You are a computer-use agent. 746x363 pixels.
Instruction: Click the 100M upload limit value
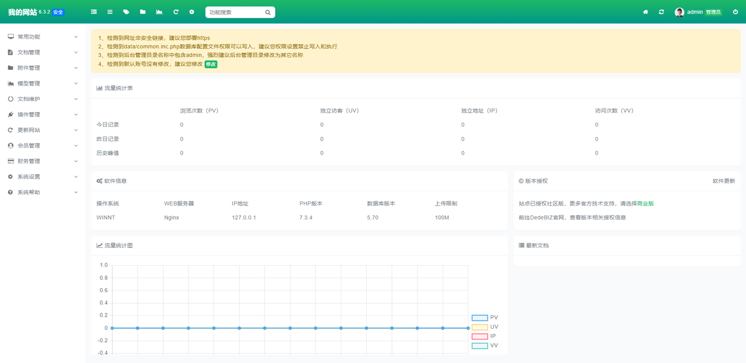442,217
